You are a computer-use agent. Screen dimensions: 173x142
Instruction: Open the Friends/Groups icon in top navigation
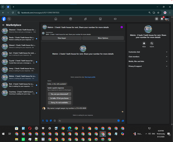coord(85,19)
